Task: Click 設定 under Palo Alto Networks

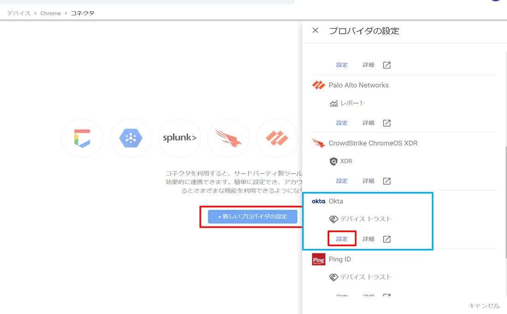Action: pos(342,123)
